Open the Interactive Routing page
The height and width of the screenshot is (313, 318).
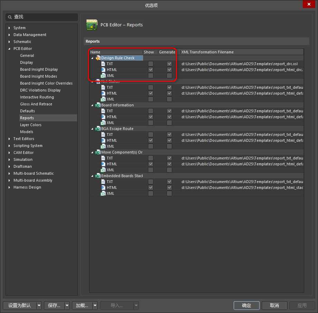click(37, 97)
